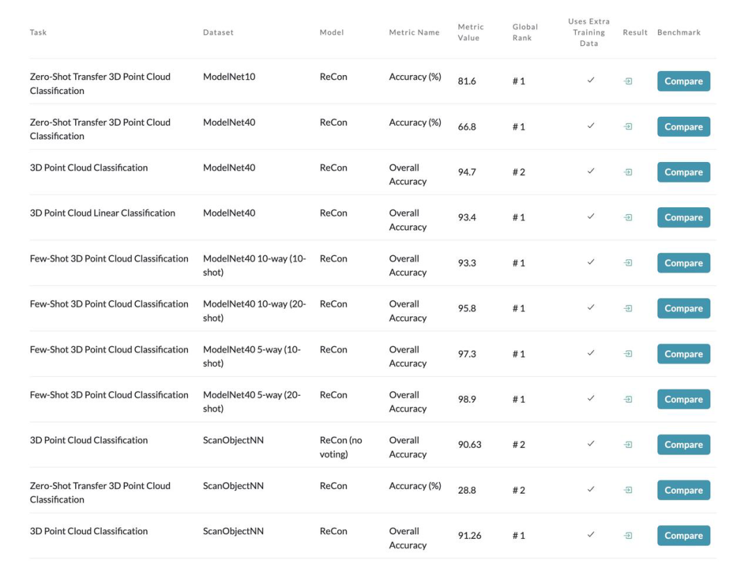Open result icon for Linear Classification row
This screenshot has height=580, width=752.
[627, 218]
